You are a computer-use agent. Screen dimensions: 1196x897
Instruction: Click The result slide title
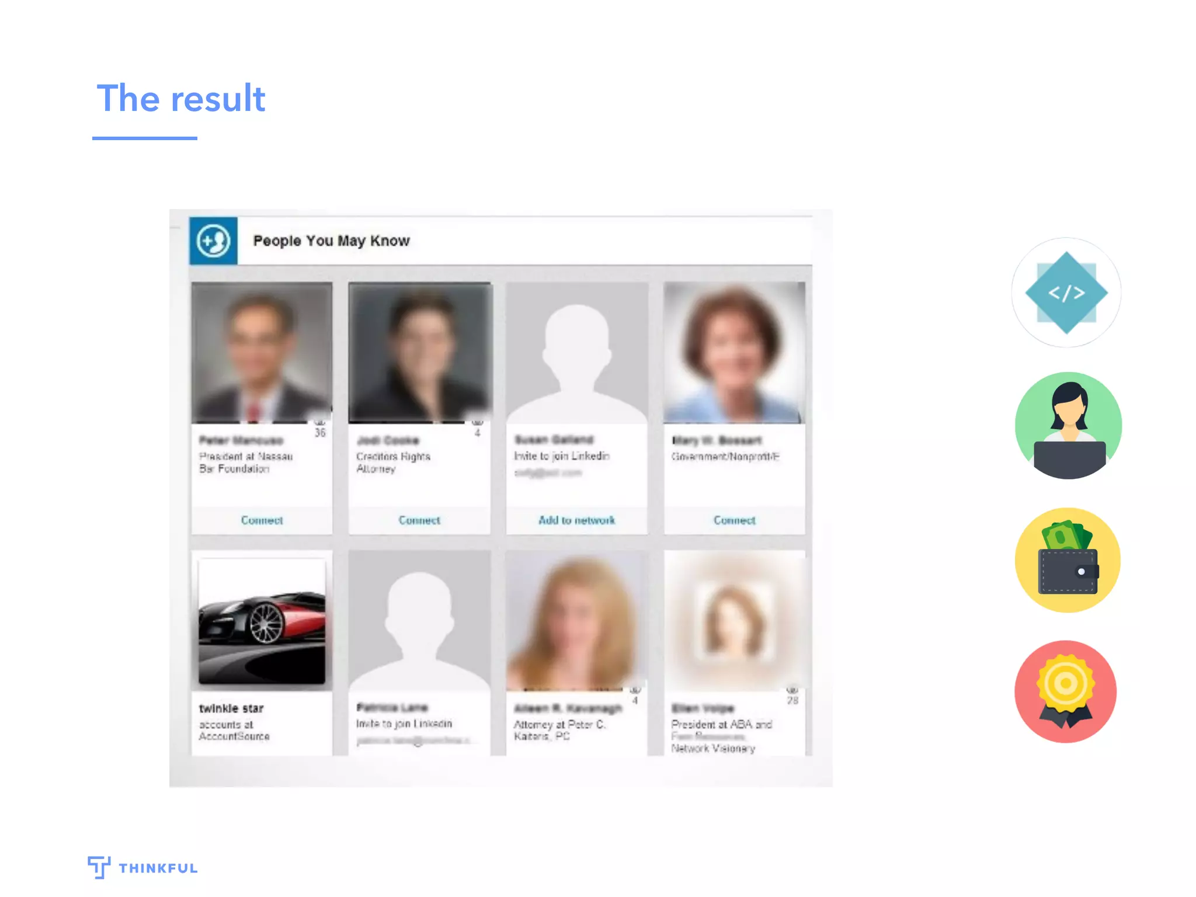click(x=181, y=98)
